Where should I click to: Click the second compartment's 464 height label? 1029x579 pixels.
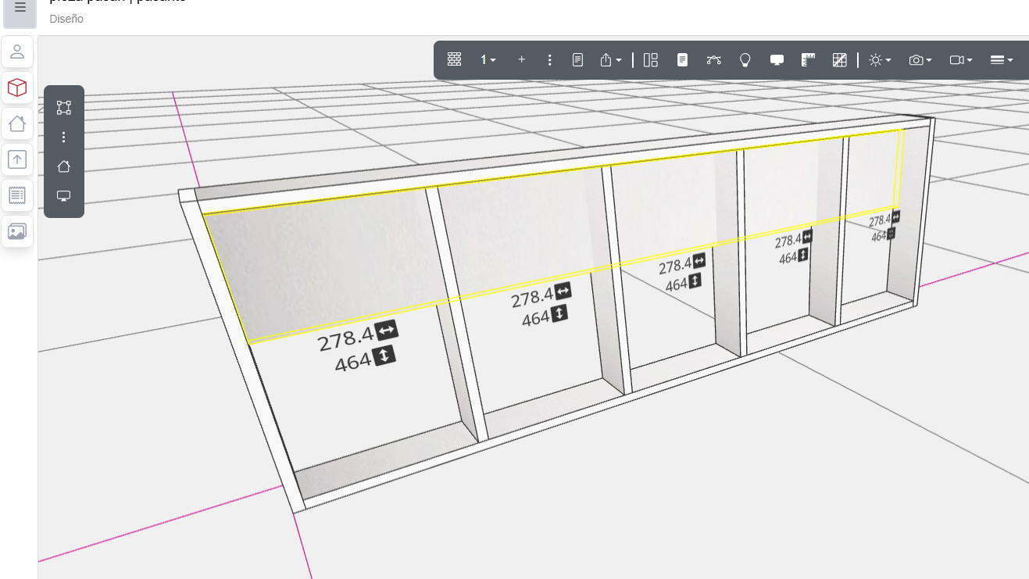pos(545,316)
